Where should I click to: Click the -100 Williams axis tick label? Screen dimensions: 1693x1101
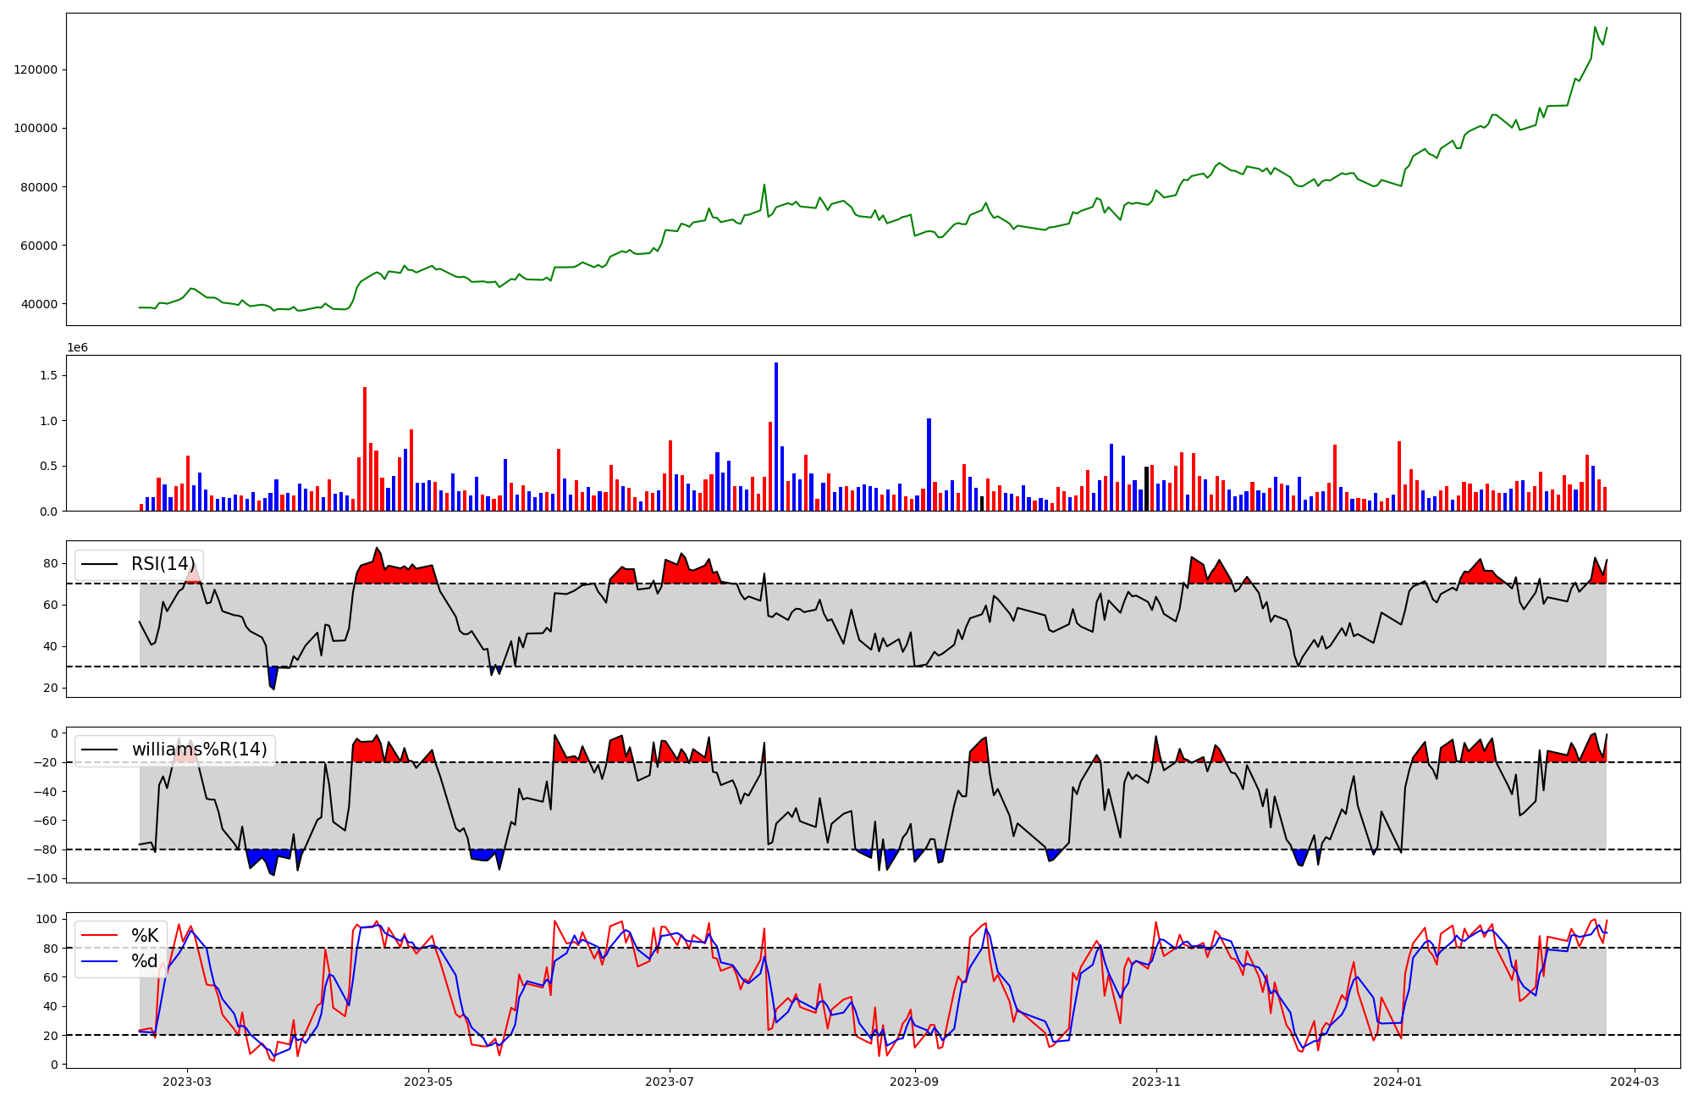click(x=42, y=878)
